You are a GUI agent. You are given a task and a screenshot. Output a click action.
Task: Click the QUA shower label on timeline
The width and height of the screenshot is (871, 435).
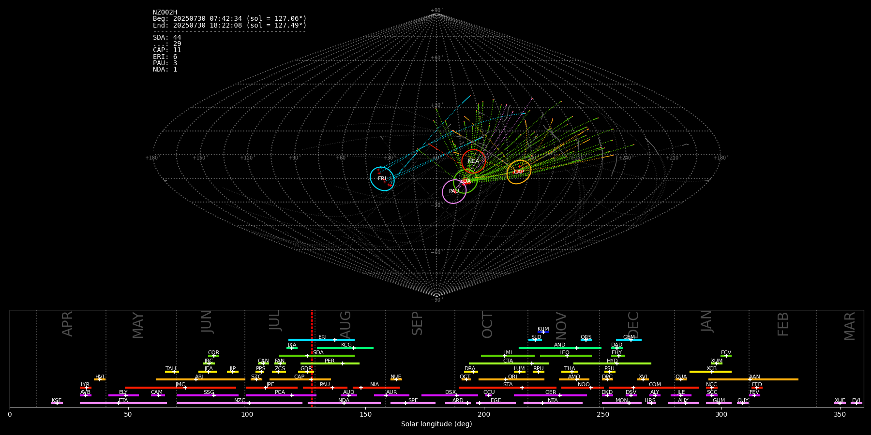pyautogui.click(x=681, y=377)
